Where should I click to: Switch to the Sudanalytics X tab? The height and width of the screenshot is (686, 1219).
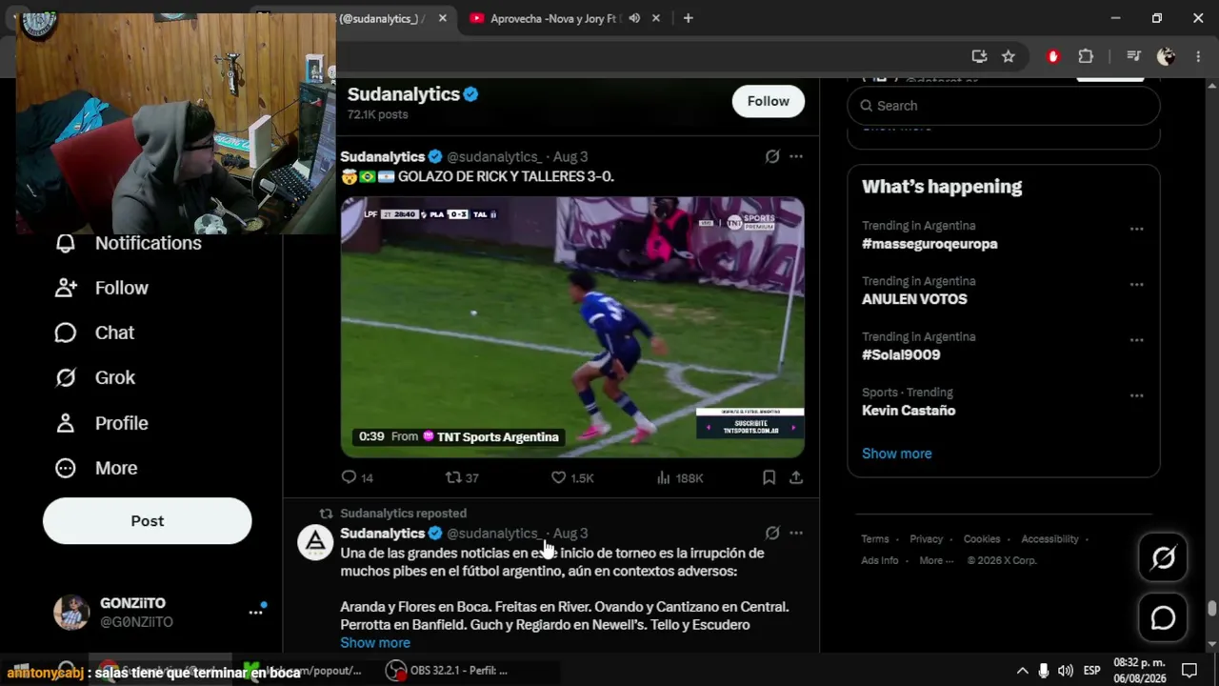click(379, 18)
